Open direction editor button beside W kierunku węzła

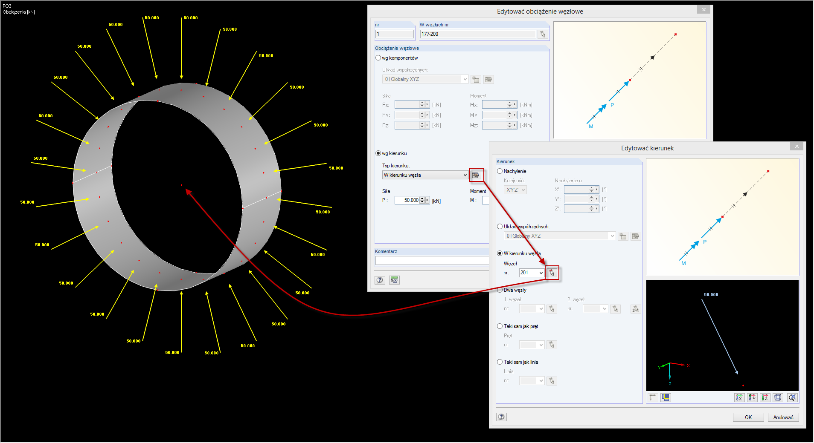[476, 175]
